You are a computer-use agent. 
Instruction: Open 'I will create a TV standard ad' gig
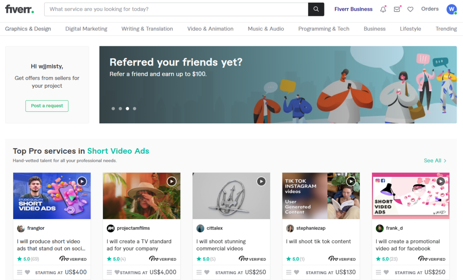[139, 245]
